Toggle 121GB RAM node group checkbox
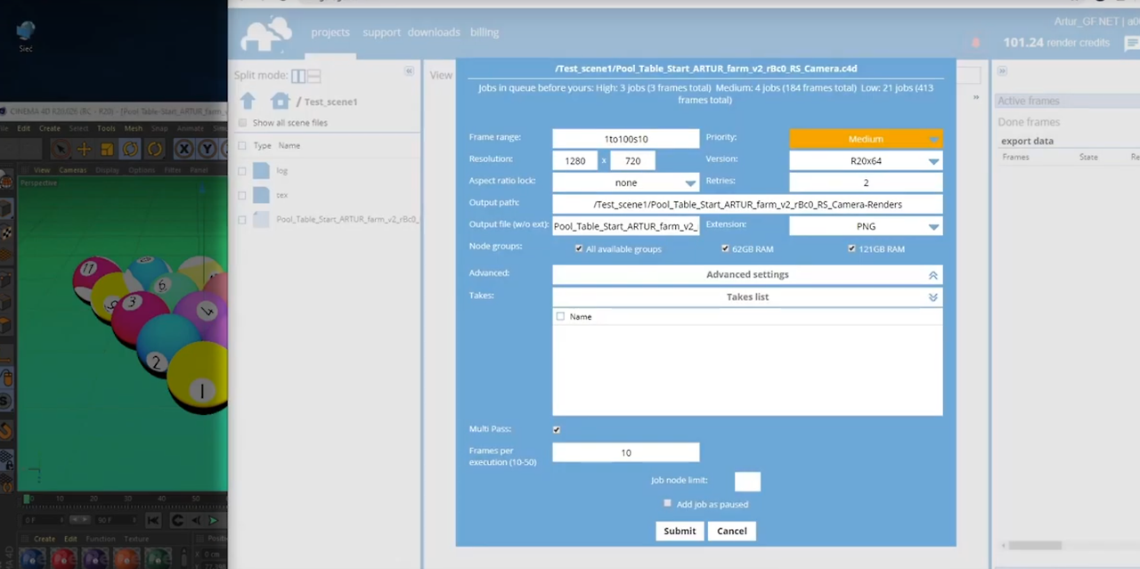This screenshot has height=569, width=1140. click(851, 248)
